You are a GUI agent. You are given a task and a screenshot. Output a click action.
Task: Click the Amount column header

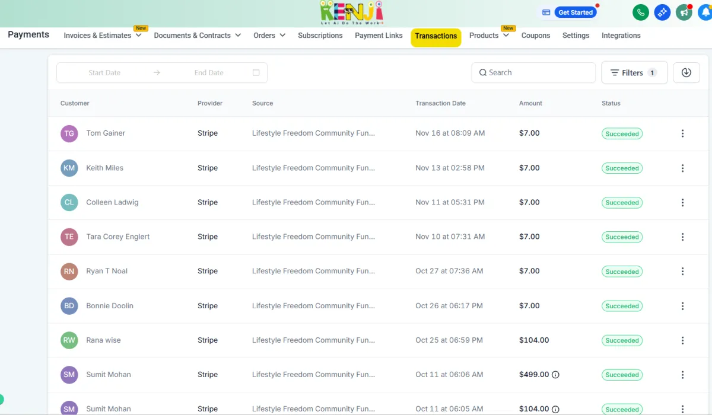(530, 103)
